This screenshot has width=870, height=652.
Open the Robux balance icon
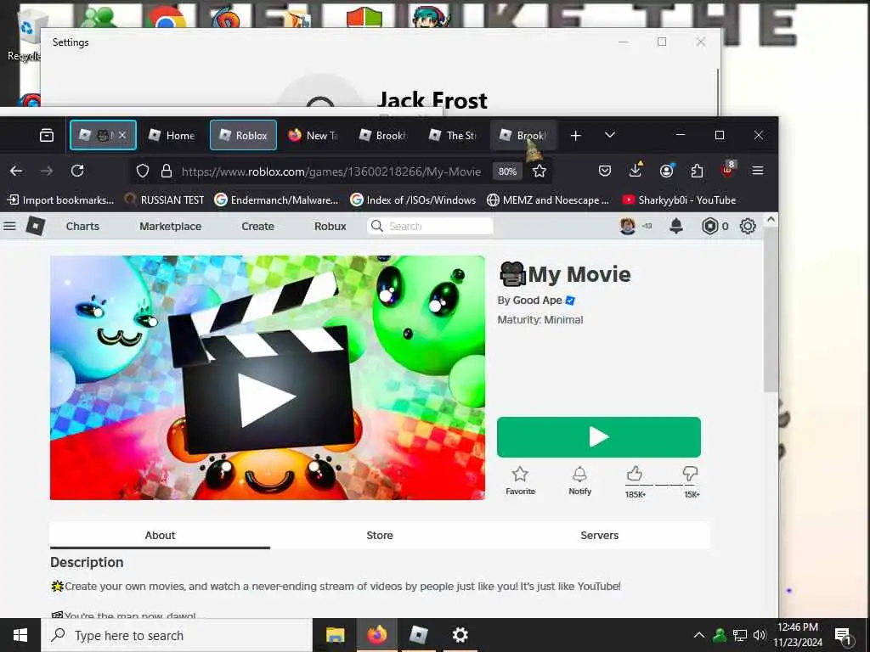pos(710,226)
